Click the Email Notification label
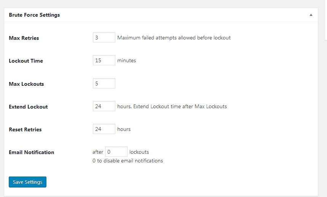 point(32,152)
